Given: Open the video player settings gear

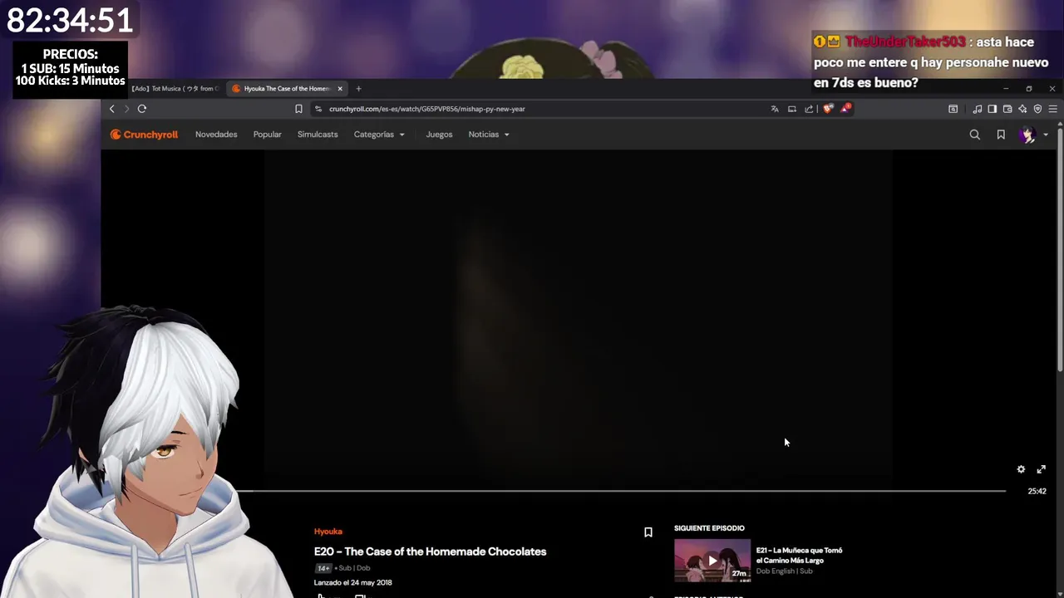Looking at the screenshot, I should 1021,469.
